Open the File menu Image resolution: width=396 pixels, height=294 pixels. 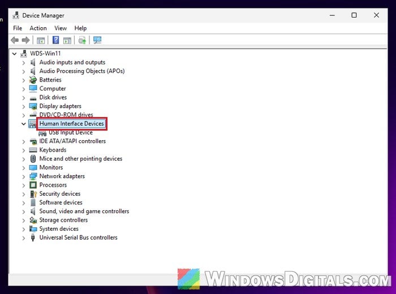pos(18,28)
